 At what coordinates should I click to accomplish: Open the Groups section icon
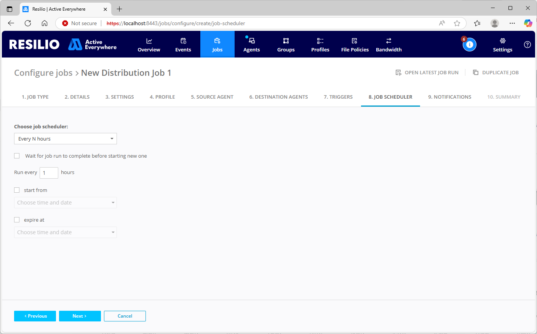pos(286,41)
